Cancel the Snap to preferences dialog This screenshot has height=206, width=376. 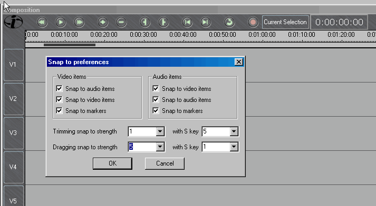click(x=165, y=163)
